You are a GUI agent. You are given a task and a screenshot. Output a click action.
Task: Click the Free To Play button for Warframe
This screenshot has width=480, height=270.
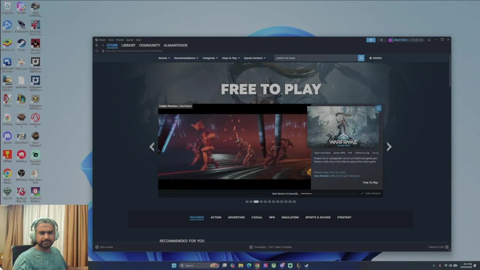click(x=370, y=183)
